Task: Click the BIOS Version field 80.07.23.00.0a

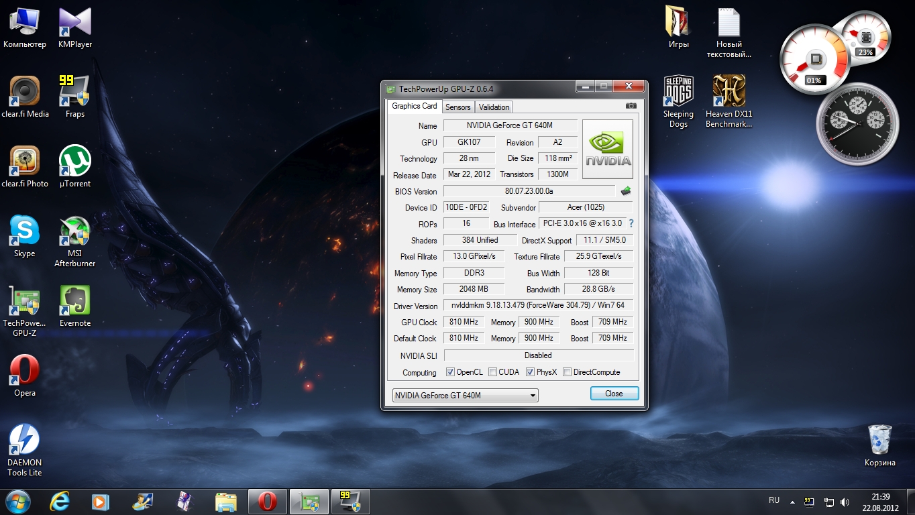Action: click(529, 191)
